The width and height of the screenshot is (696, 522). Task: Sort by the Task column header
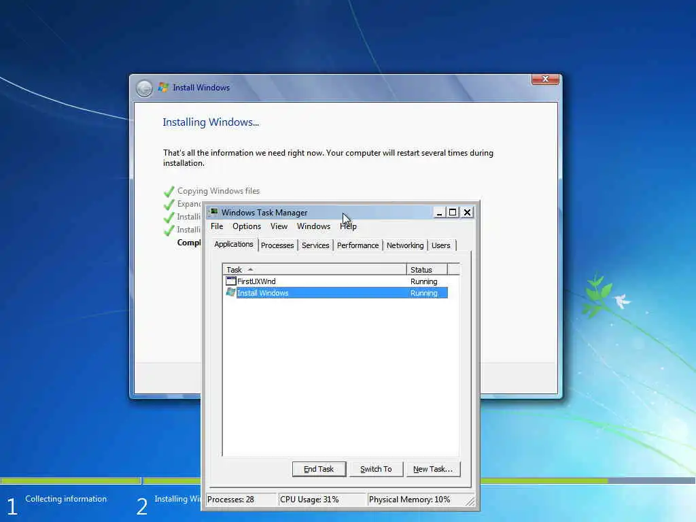314,269
